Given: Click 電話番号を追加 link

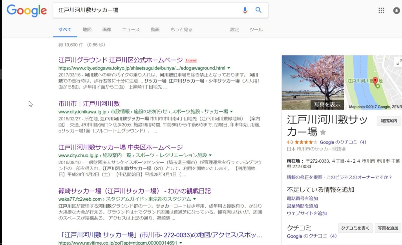Looking at the screenshot, I should [302, 198].
